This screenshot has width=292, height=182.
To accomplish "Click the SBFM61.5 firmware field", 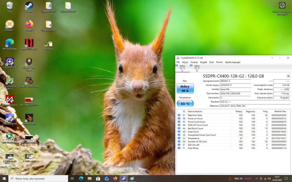I will pos(235,81).
